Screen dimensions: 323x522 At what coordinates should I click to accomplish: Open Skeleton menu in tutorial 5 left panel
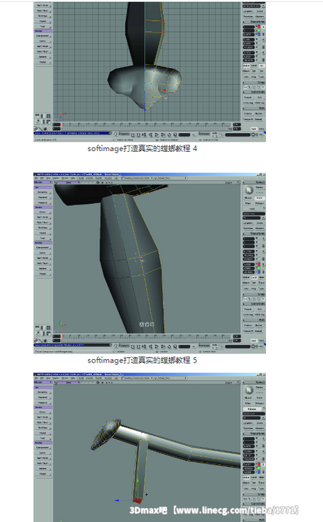42,228
